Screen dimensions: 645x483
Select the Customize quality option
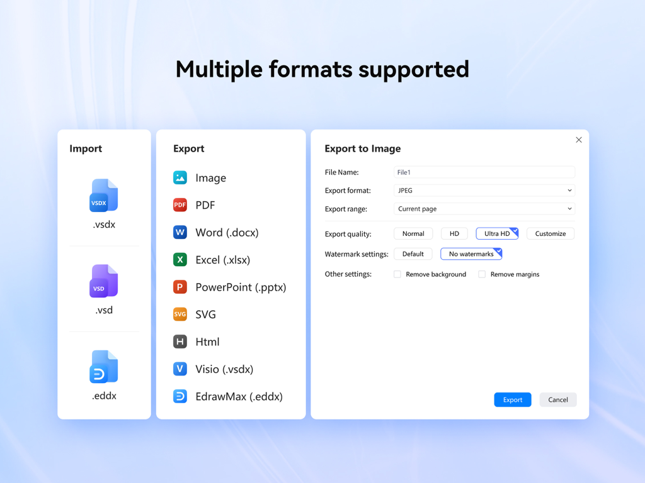tap(550, 233)
